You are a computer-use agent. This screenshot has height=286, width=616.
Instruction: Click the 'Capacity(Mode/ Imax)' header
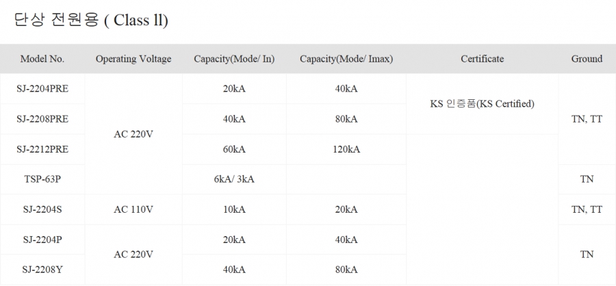tap(346, 59)
